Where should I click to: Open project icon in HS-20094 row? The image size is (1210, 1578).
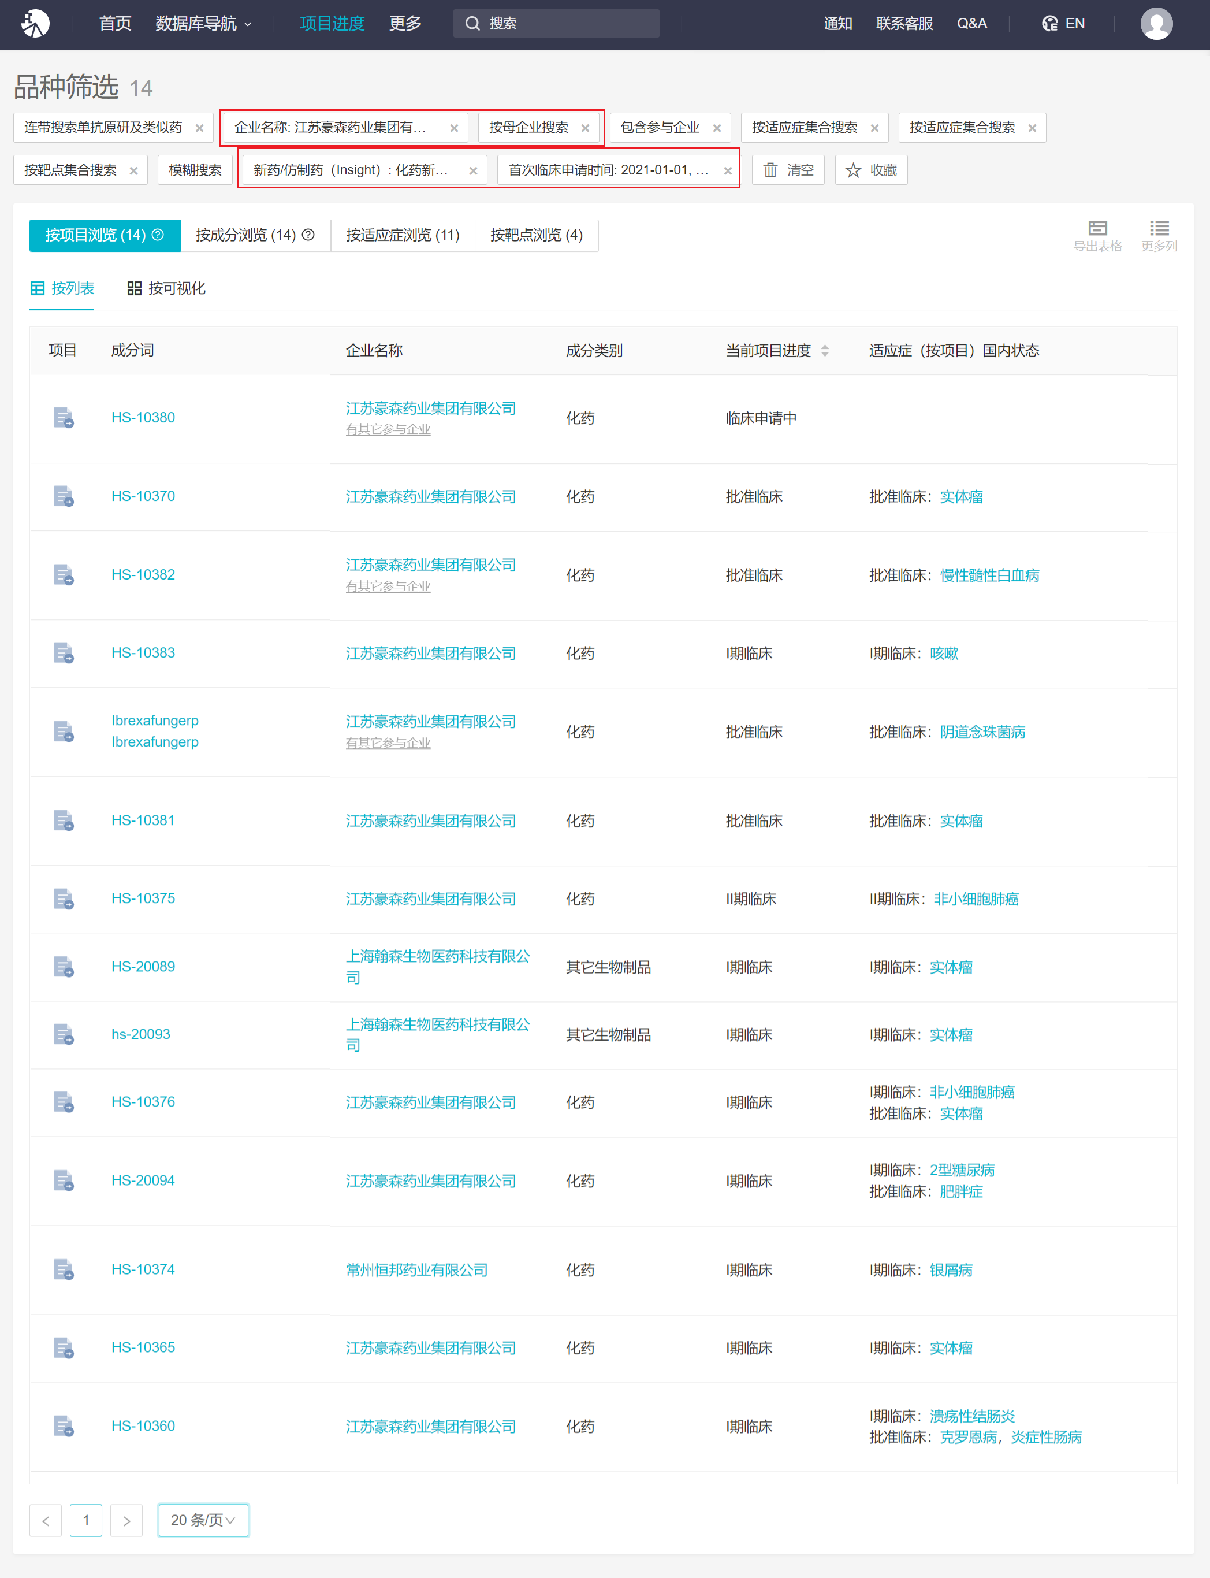(64, 1180)
